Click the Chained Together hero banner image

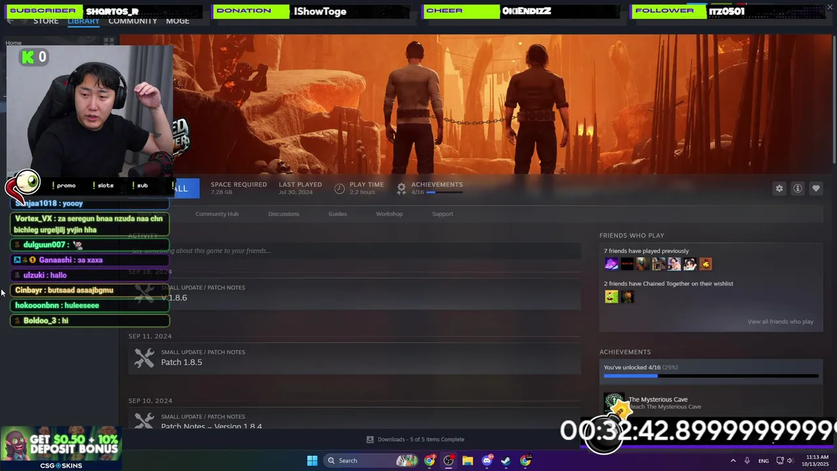[x=476, y=105]
